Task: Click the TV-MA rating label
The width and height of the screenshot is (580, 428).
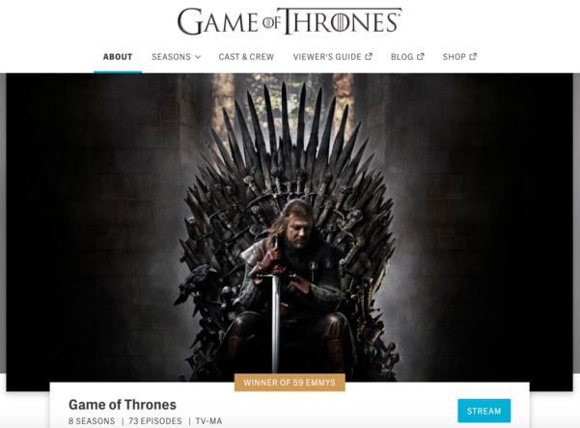Action: coord(208,421)
